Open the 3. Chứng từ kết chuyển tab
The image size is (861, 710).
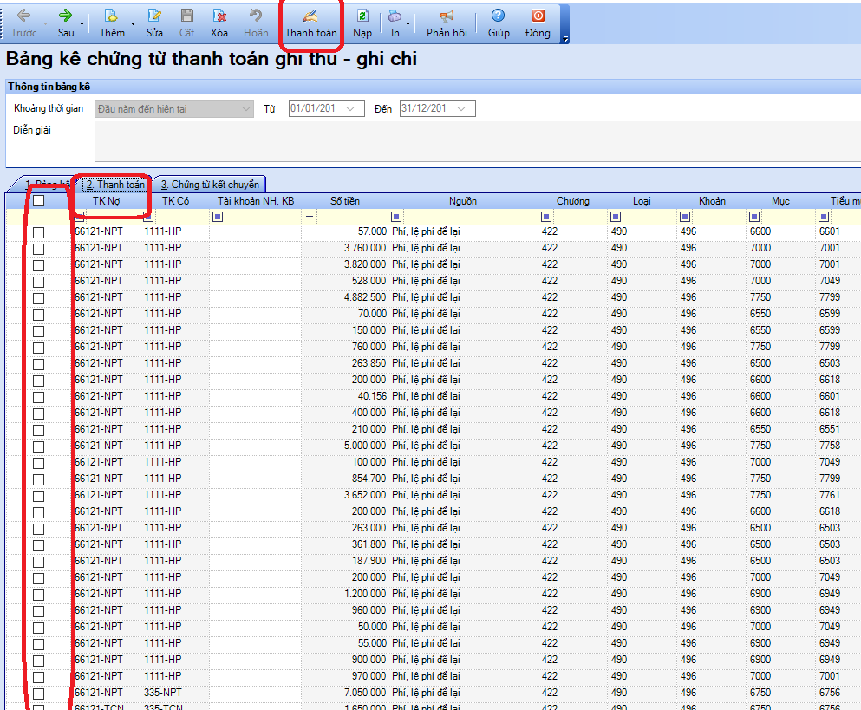(210, 185)
